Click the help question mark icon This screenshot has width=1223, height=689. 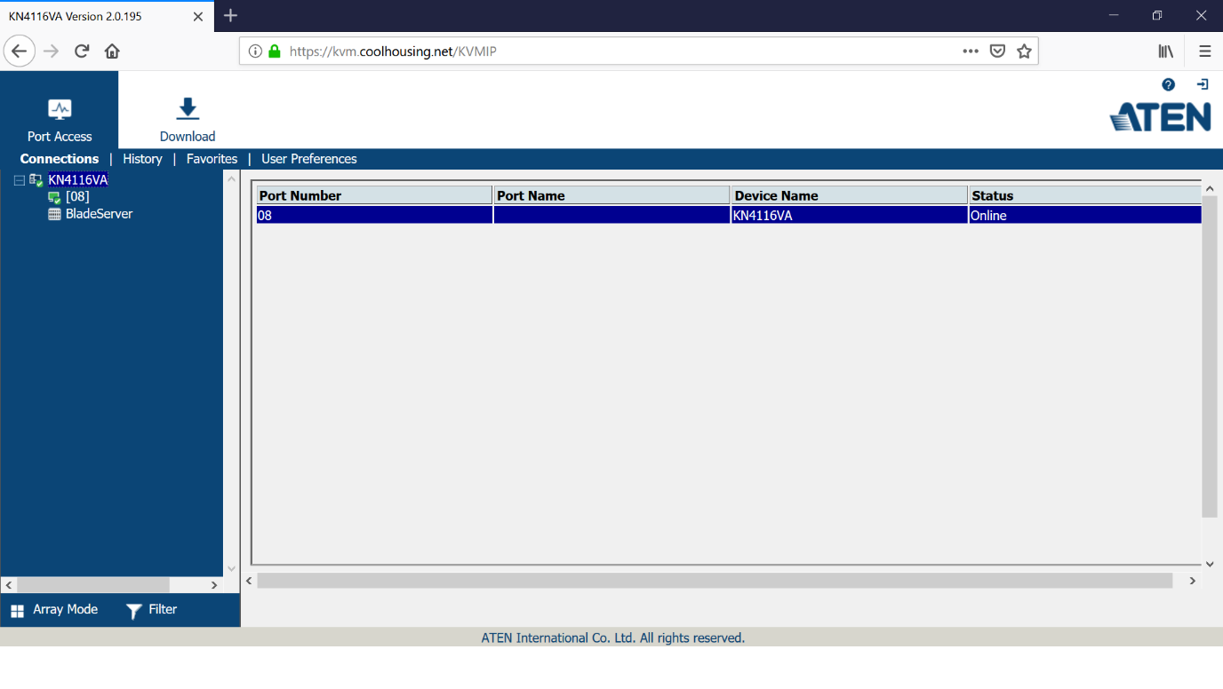[x=1168, y=84]
